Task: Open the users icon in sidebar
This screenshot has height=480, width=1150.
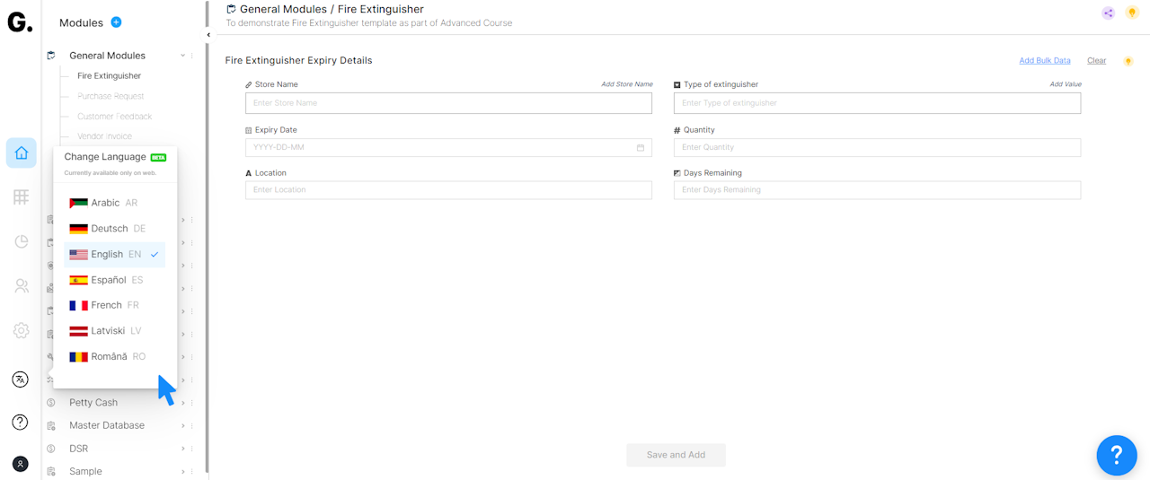Action: [21, 286]
